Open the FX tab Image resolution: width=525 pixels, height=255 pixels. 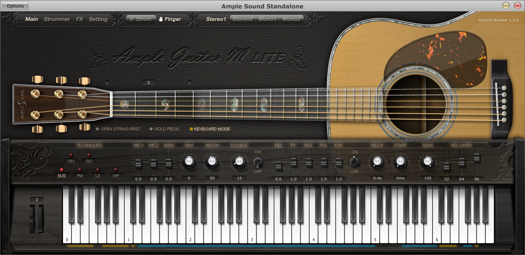(80, 19)
